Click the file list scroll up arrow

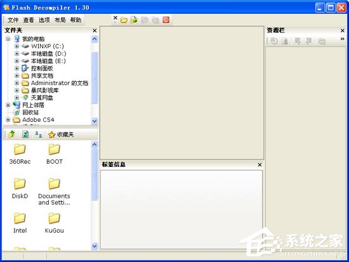pyautogui.click(x=95, y=145)
